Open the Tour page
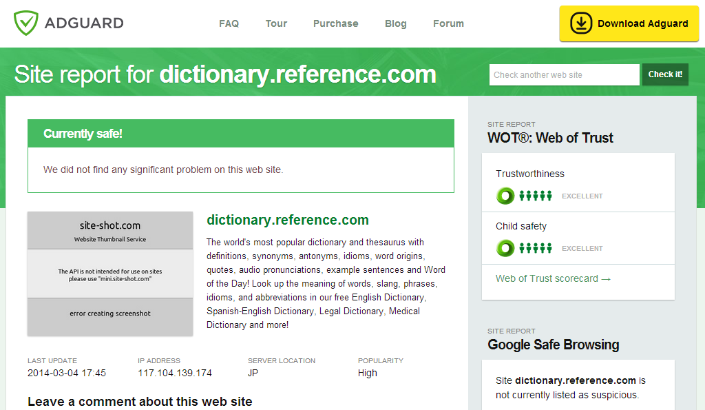The image size is (705, 410). [276, 23]
